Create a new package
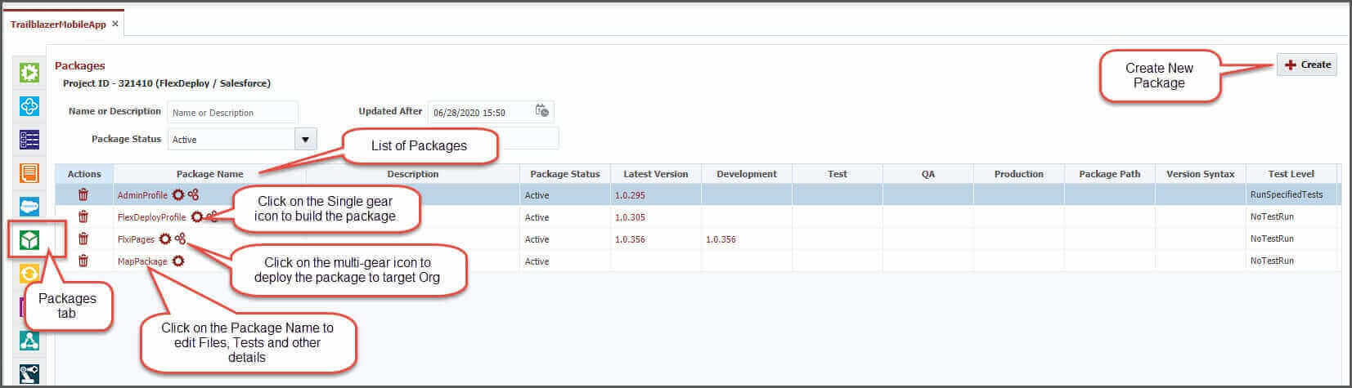This screenshot has width=1352, height=388. 1307,65
